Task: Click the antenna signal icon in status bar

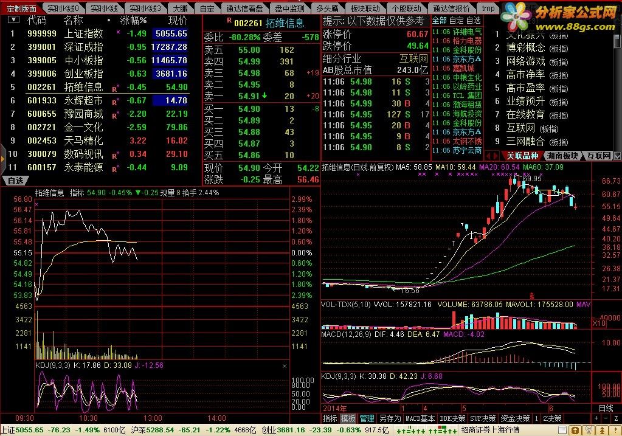Action: coord(589,430)
